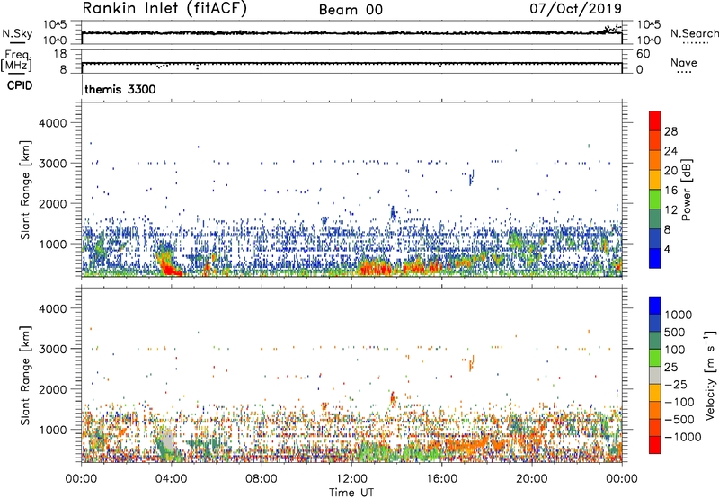
Task: Click the 'Nave' legend label
Action: (x=683, y=62)
